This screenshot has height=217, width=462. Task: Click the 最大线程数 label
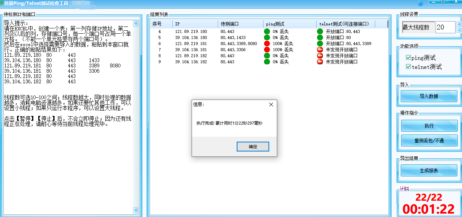[416, 27]
